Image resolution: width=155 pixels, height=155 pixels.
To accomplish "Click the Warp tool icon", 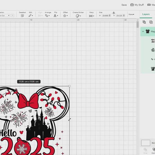I will point(91,16).
